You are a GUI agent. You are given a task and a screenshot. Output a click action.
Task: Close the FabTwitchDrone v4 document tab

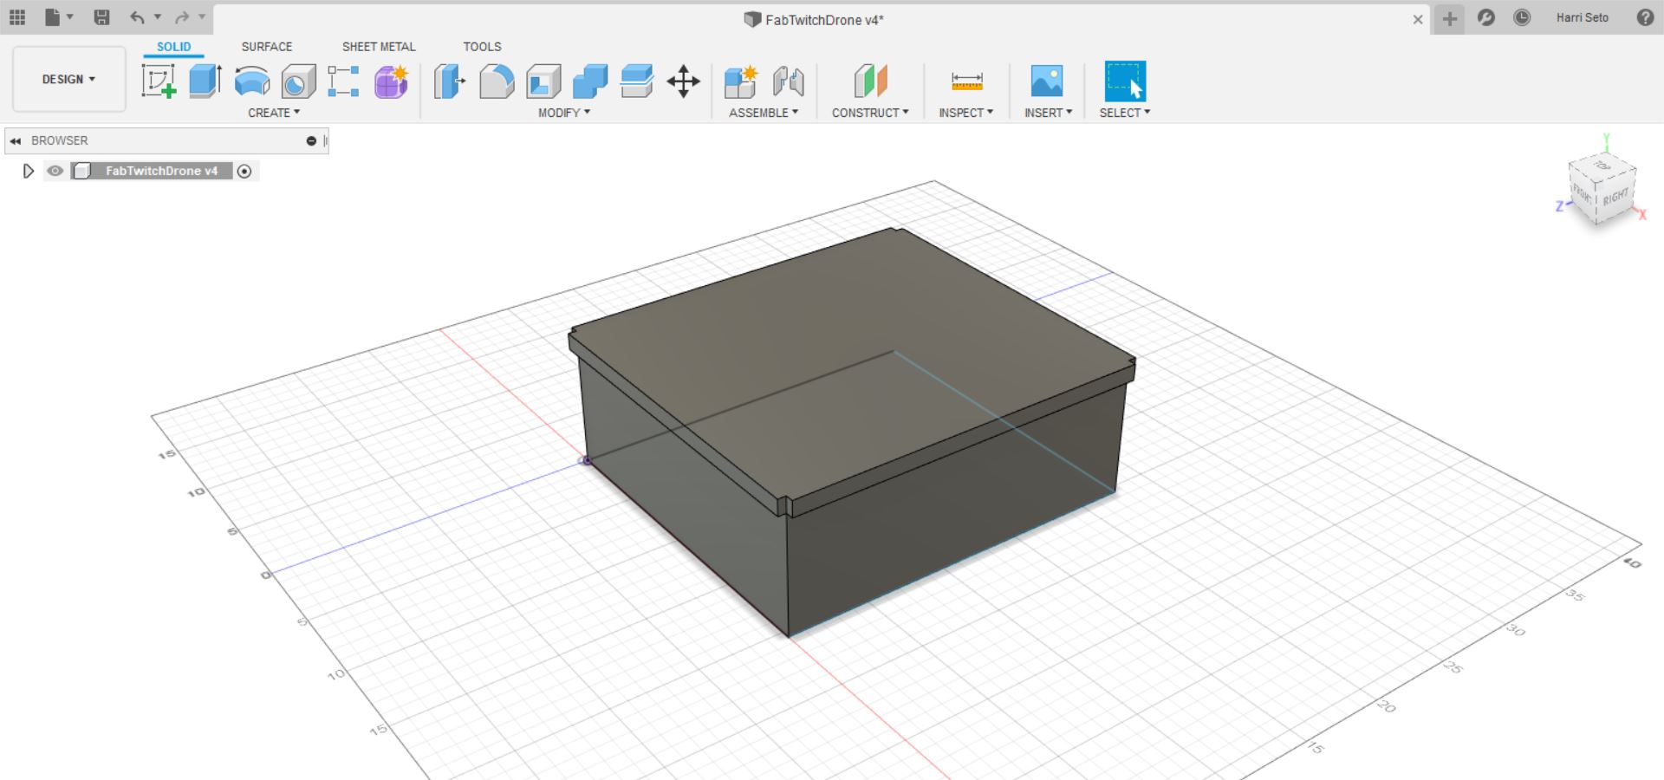click(x=1418, y=19)
